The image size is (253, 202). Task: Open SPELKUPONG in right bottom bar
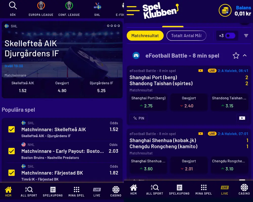tap(179, 190)
